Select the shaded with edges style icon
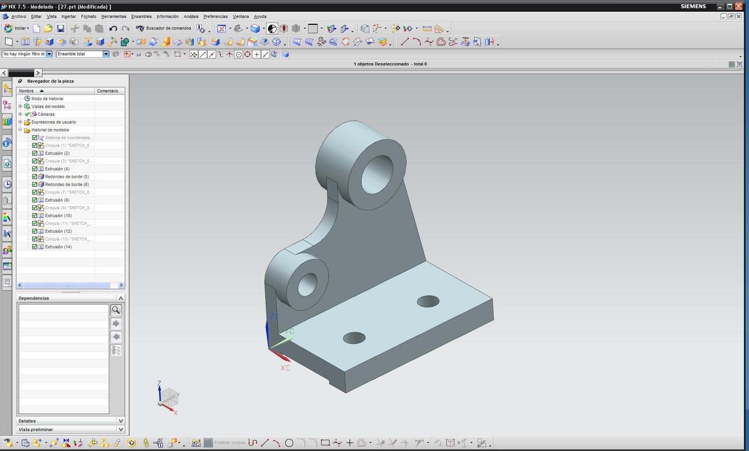749x451 pixels. click(x=255, y=29)
